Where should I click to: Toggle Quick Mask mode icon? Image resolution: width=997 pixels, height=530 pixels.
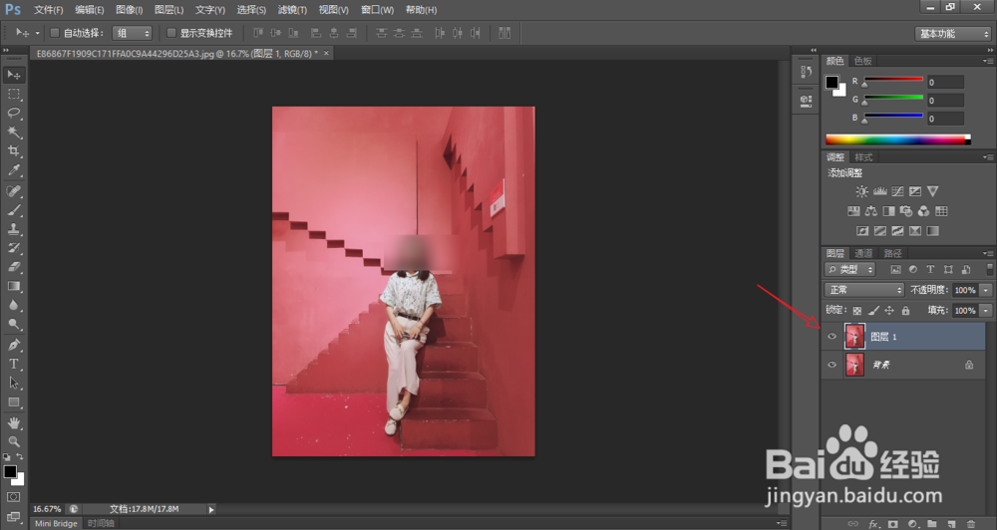click(13, 497)
